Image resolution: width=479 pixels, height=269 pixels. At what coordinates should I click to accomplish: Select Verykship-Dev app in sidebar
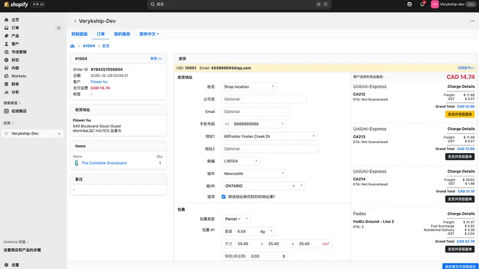pyautogui.click(x=32, y=133)
